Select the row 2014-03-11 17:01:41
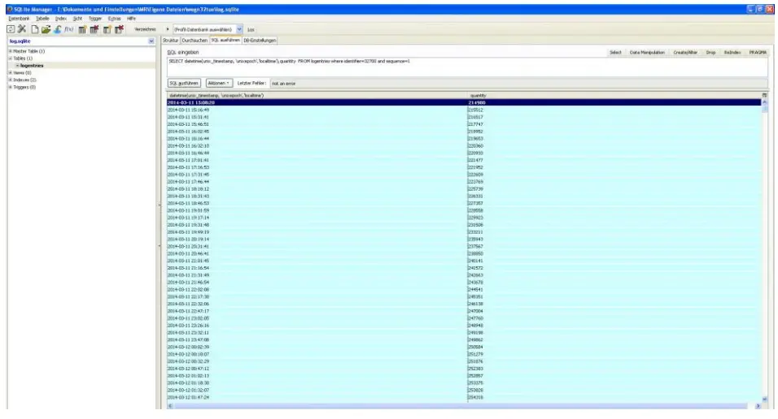This screenshot has width=778, height=419. coord(464,160)
